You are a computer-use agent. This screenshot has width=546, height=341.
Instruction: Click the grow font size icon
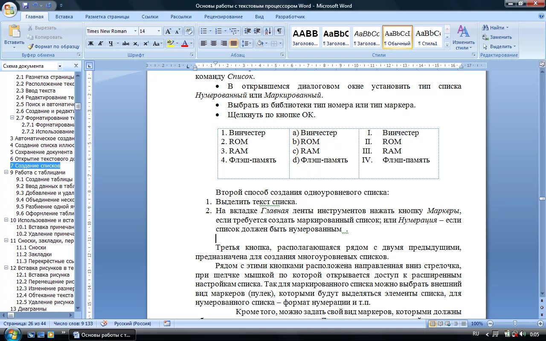(x=168, y=31)
